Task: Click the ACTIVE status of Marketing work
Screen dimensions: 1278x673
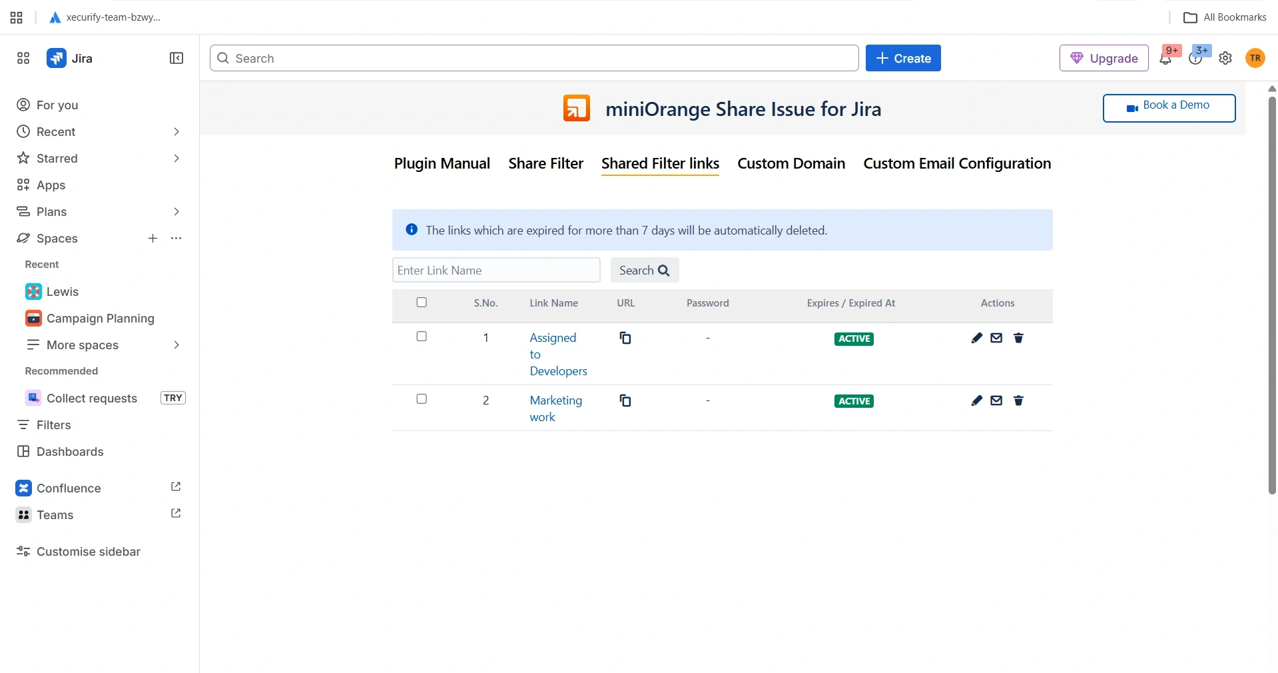Action: coord(854,401)
